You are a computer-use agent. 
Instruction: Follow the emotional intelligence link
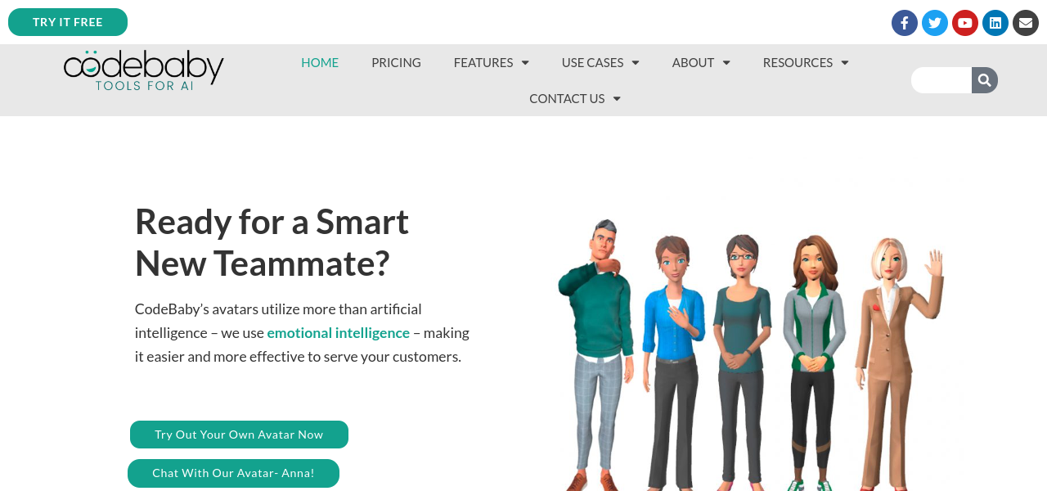(338, 333)
